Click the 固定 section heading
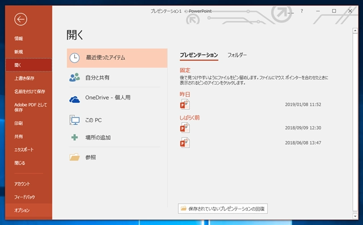 pyautogui.click(x=185, y=70)
